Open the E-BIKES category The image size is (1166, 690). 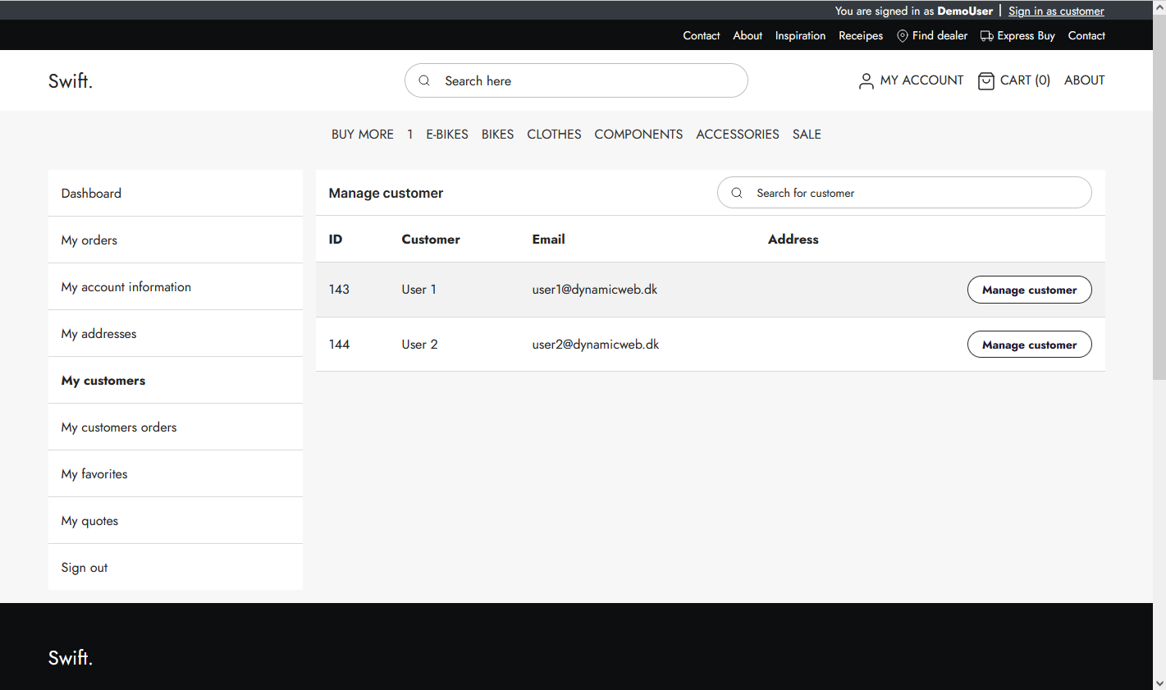coord(447,134)
